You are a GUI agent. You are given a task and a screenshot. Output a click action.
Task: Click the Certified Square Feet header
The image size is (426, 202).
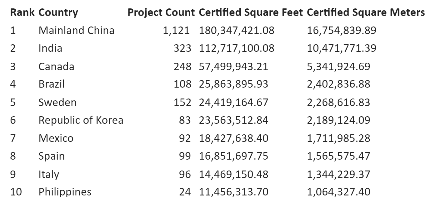tap(251, 12)
